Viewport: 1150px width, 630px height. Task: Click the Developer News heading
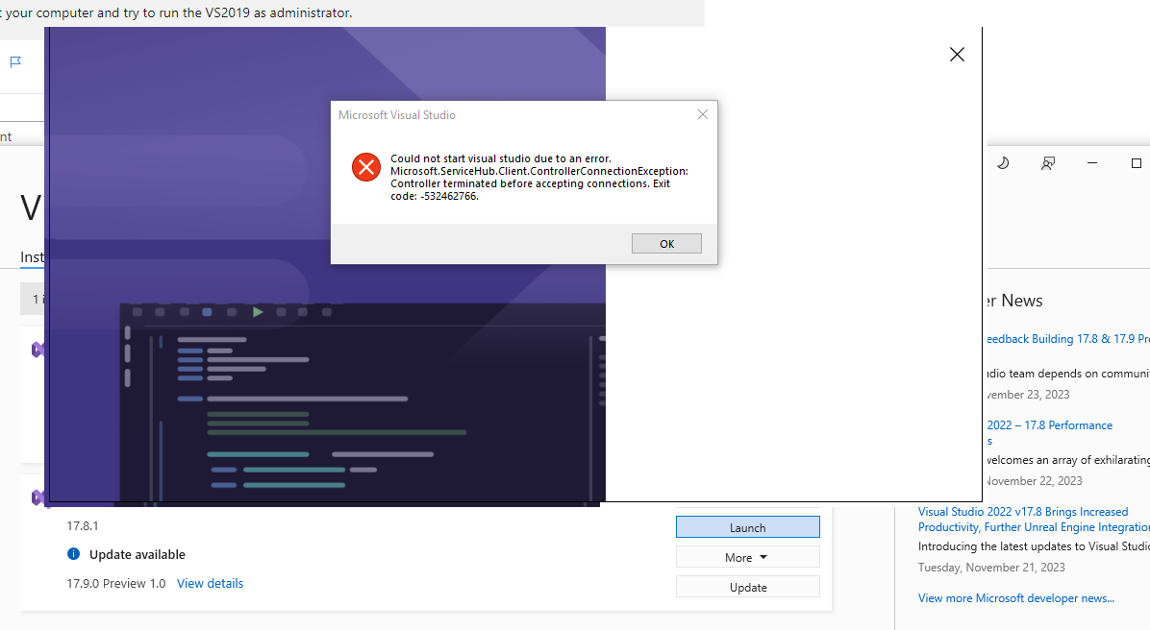[x=1014, y=301]
